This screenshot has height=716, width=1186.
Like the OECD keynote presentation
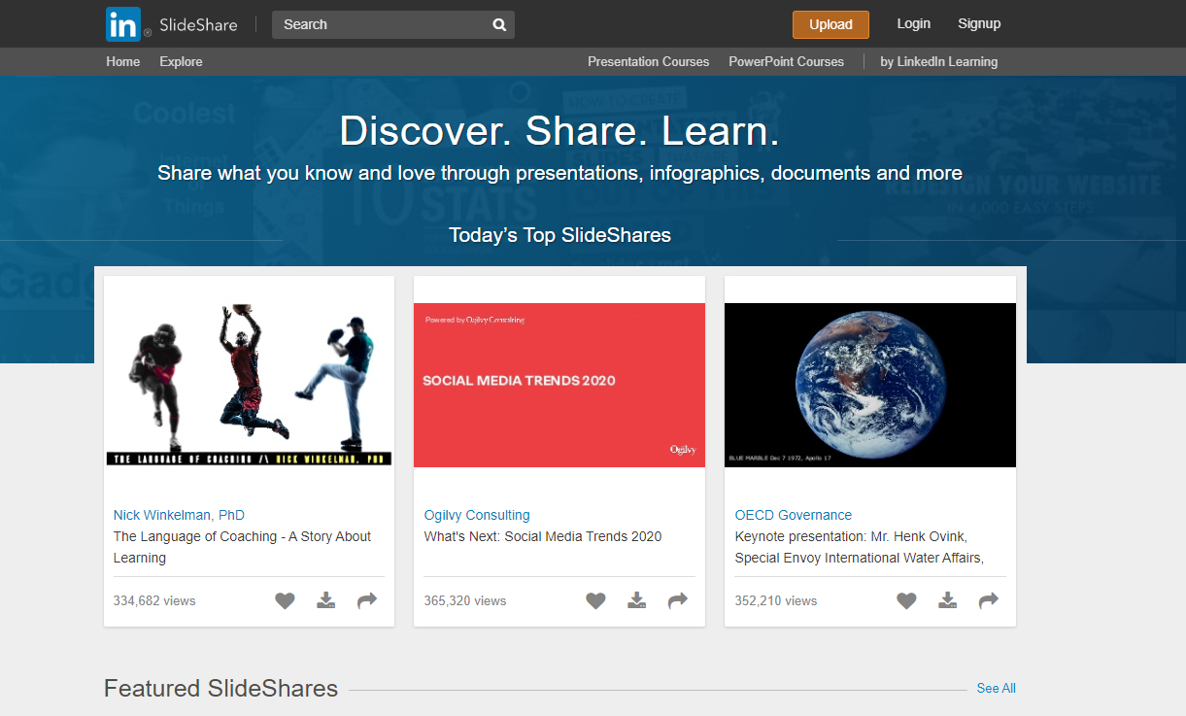906,600
